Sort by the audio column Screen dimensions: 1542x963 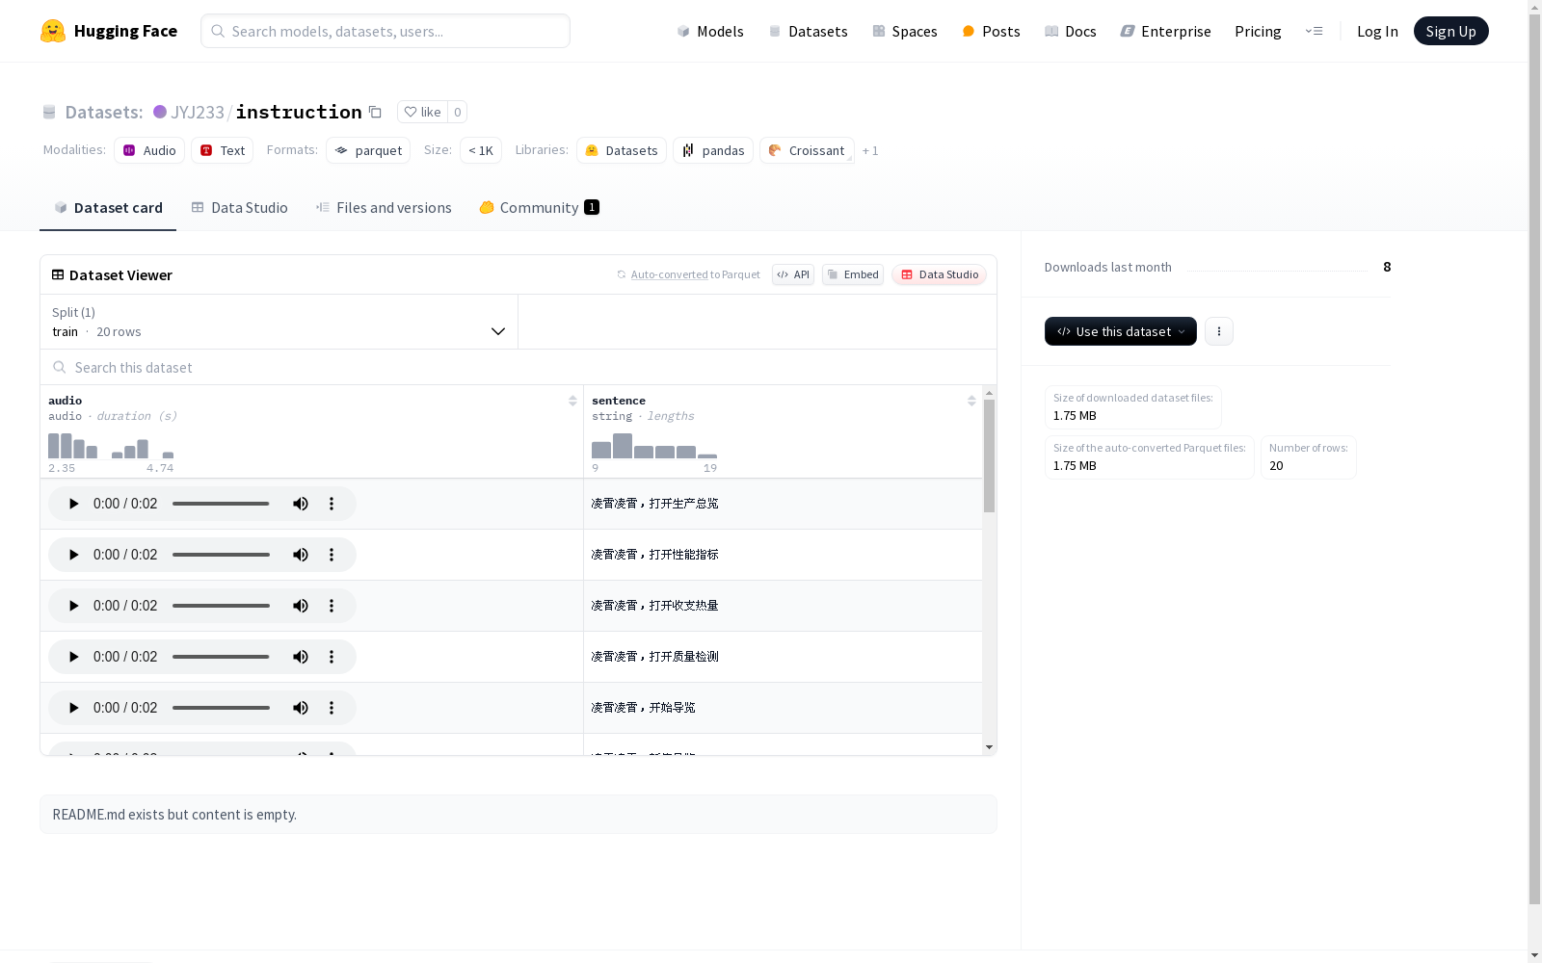tap(572, 401)
